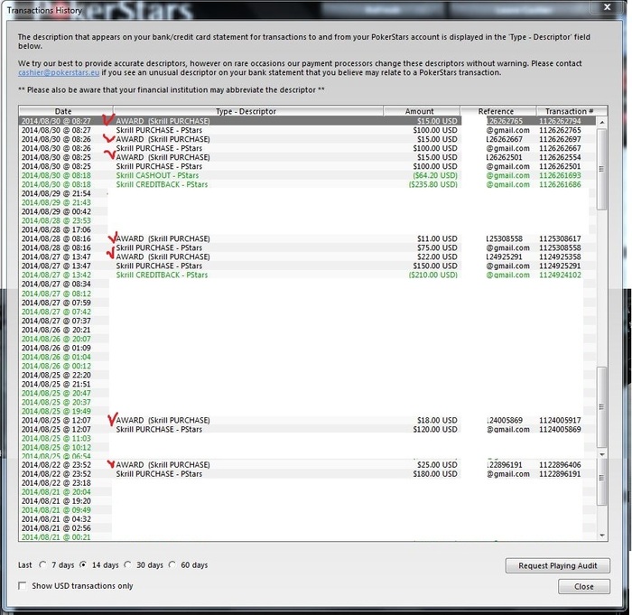Select the $75.00 USD purchase amount

pos(437,247)
